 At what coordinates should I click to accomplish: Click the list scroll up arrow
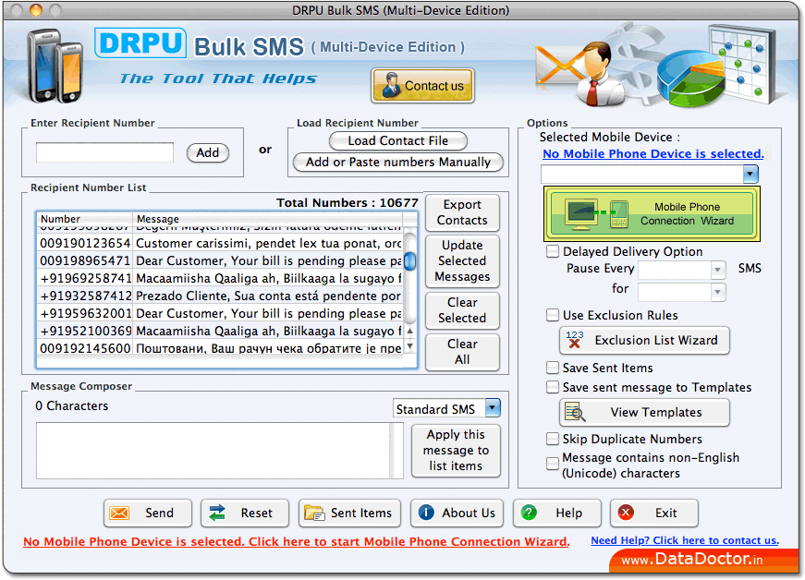click(409, 332)
